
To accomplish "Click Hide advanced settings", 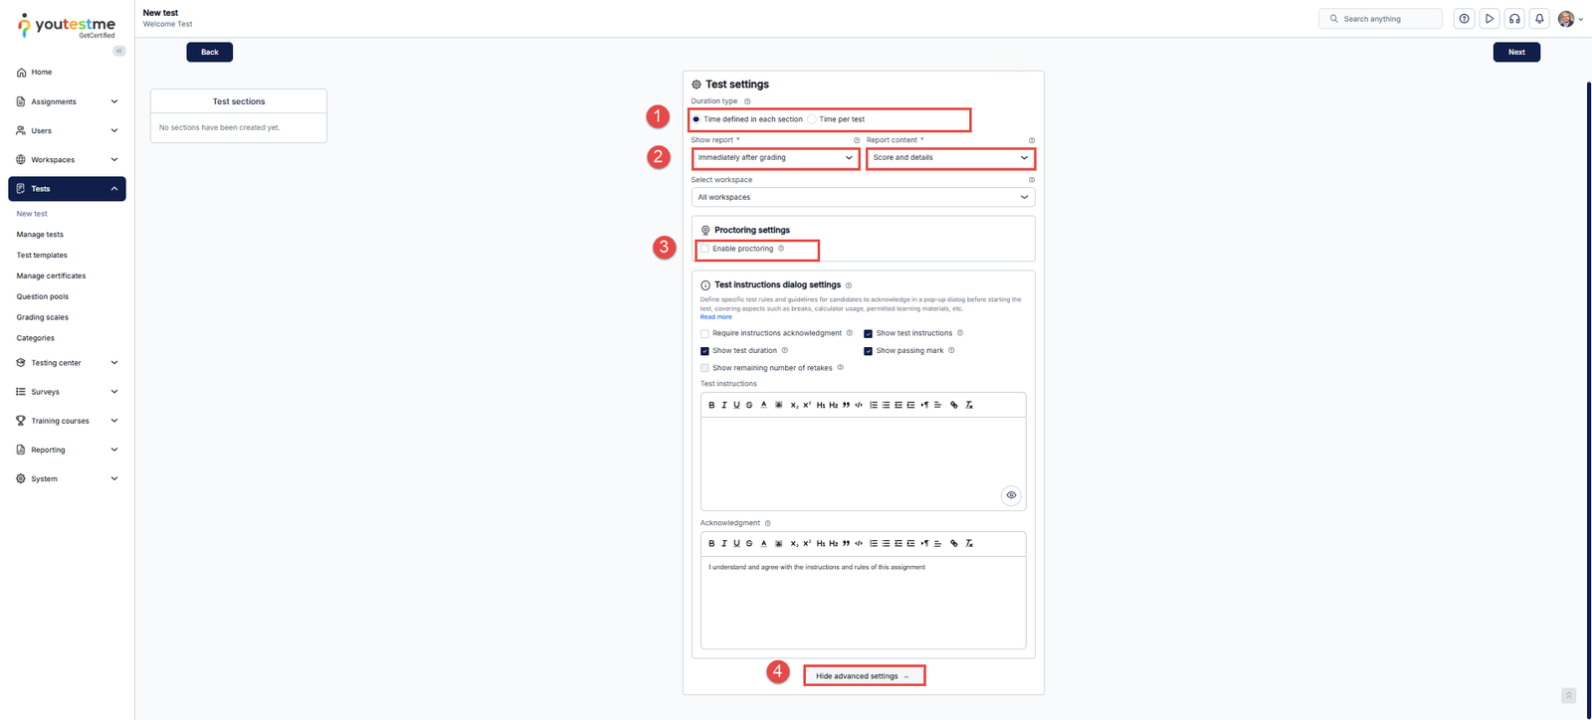I will click(x=862, y=676).
